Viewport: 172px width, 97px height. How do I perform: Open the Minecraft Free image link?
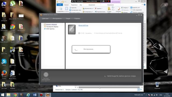83,25
